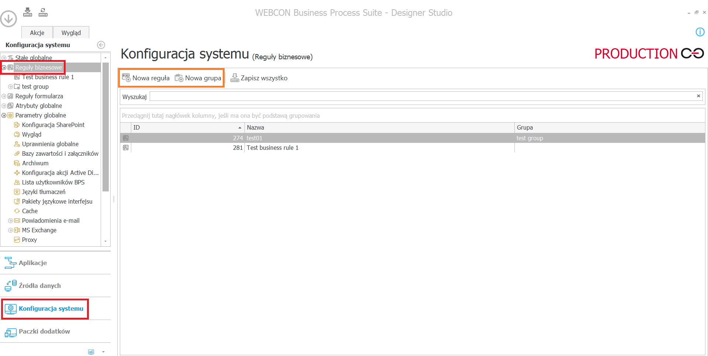708x356 pixels.
Task: Open Lista użytkowników BPS
Action: (53, 182)
